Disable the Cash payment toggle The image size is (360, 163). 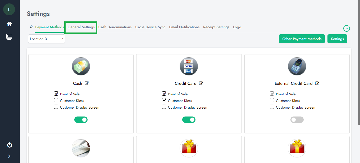[81, 120]
